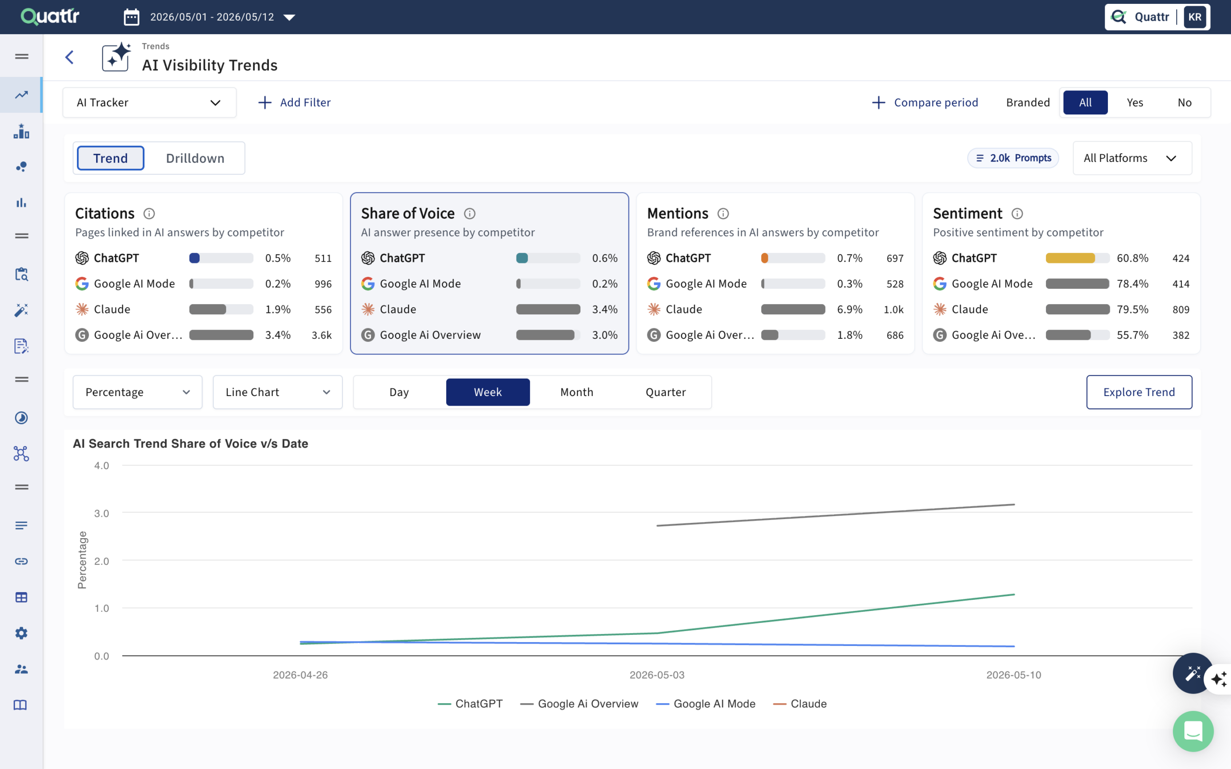
Task: Open the users group sidebar icon
Action: click(21, 669)
